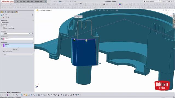175x98 pixels.
Task: Open the Face propagation dropdown
Action: coord(18,54)
